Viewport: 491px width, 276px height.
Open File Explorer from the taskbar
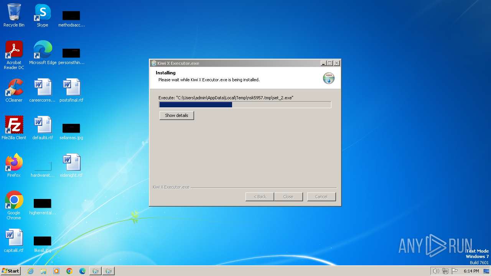point(43,271)
